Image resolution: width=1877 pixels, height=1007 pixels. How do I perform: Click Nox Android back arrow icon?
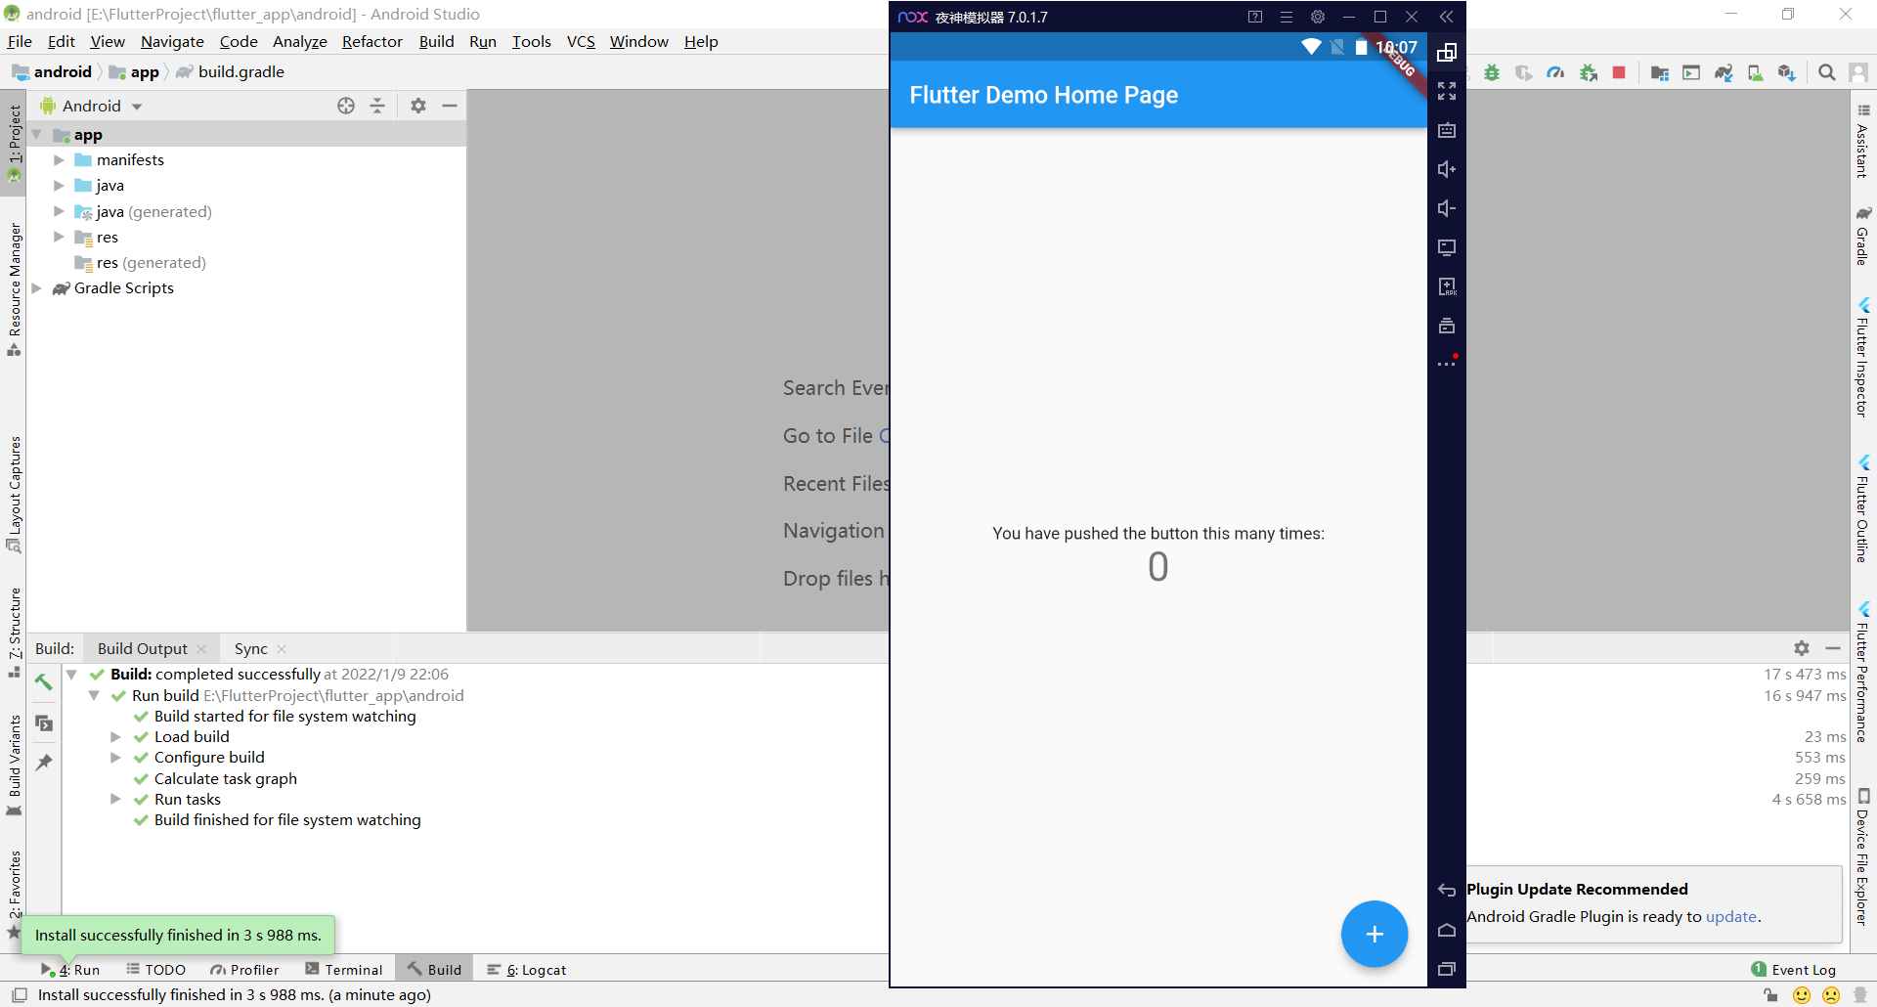(1447, 890)
